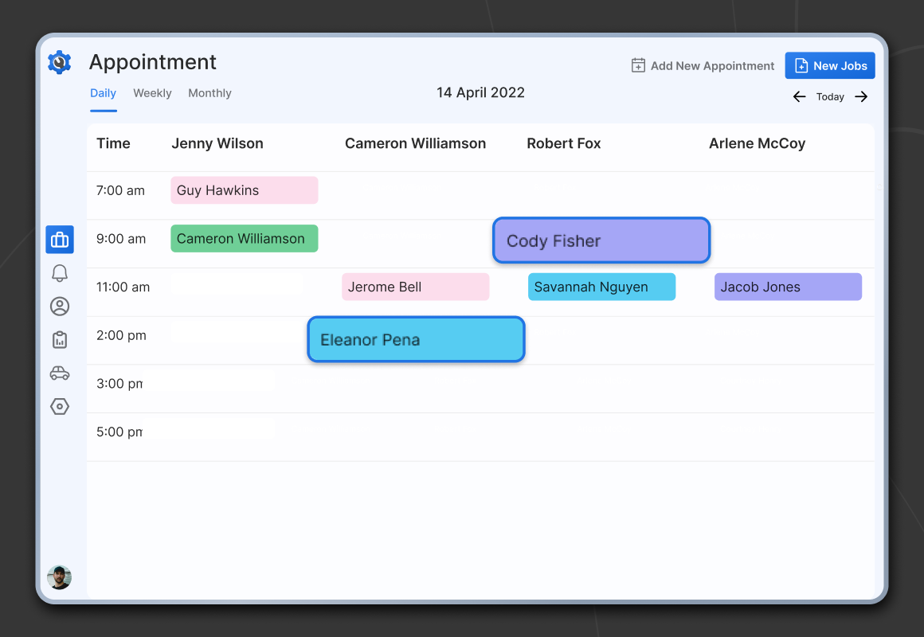
Task: Open Cody Fisher appointment card
Action: click(601, 240)
